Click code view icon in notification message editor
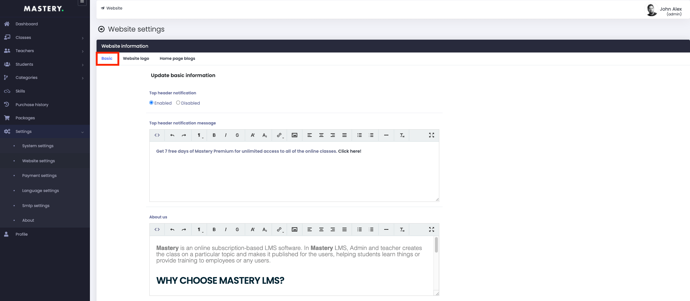Image resolution: width=690 pixels, height=301 pixels. (157, 135)
